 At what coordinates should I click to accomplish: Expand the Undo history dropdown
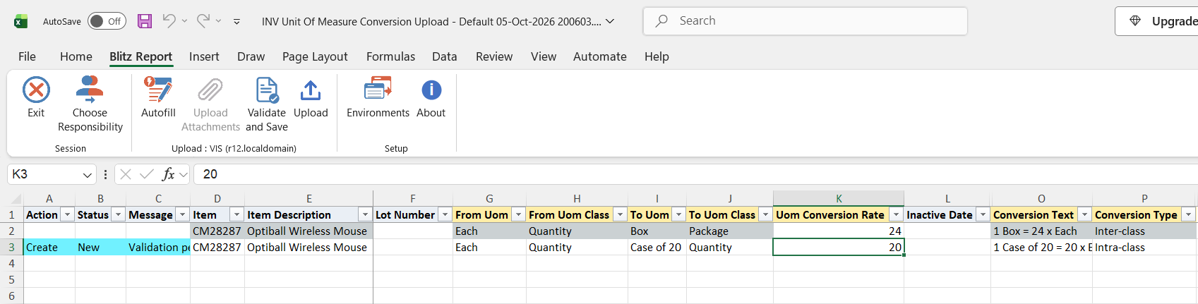[184, 21]
